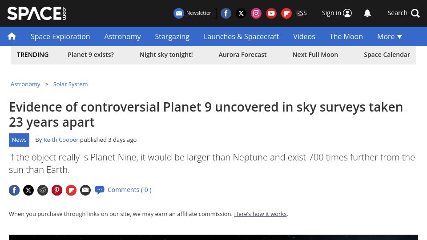Screen dimensions: 427x240
Task: Click Astronomy breadcrumb
Action: point(25,84)
